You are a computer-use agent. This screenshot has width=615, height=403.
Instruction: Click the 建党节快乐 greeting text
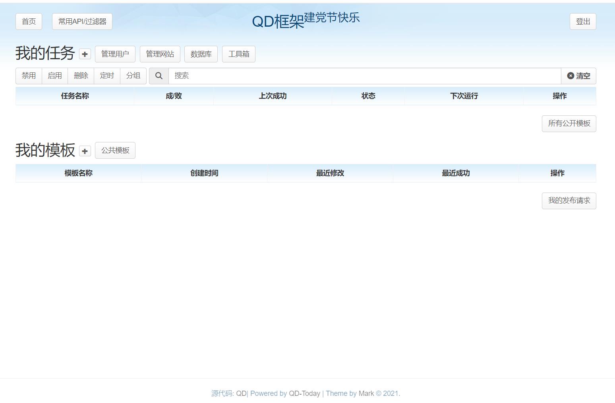(332, 18)
